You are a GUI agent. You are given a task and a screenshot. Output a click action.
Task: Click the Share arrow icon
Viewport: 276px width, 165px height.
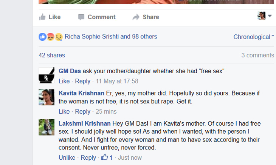136,17
